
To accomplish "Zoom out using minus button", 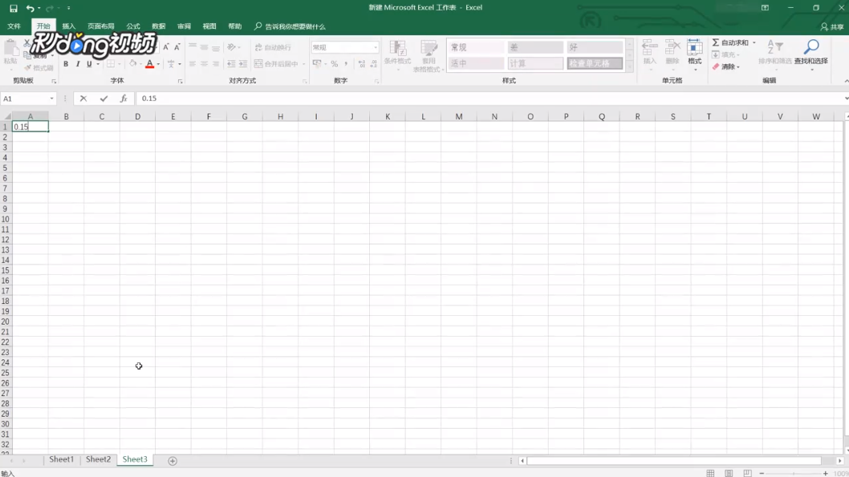I will coord(762,473).
